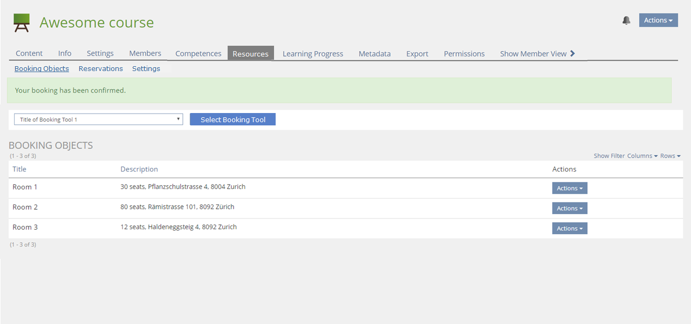This screenshot has width=691, height=324.
Task: Switch to the Reservations sub-tab
Action: click(x=101, y=69)
